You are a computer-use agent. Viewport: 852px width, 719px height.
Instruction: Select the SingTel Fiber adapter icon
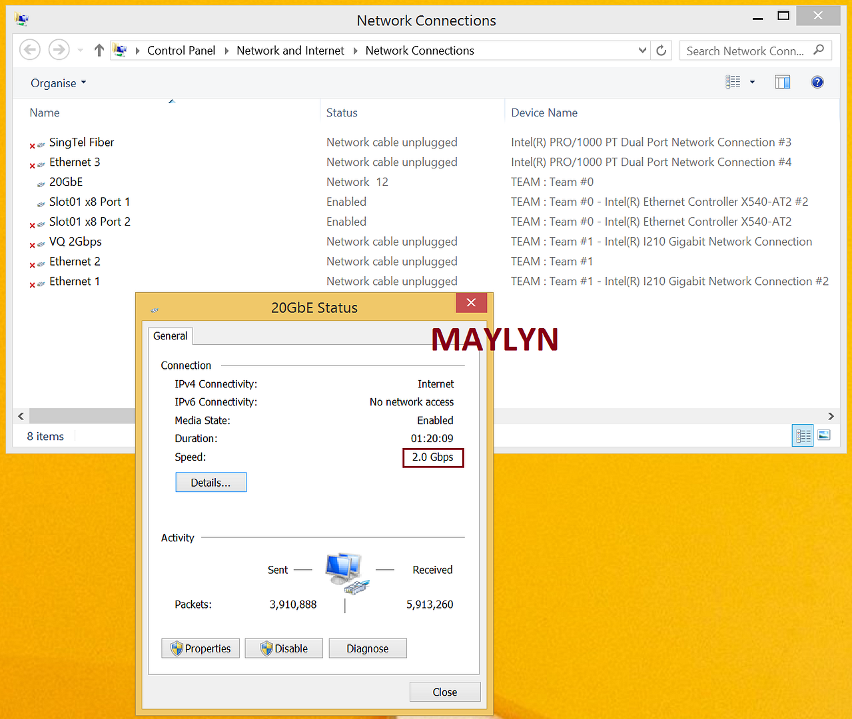pos(37,144)
